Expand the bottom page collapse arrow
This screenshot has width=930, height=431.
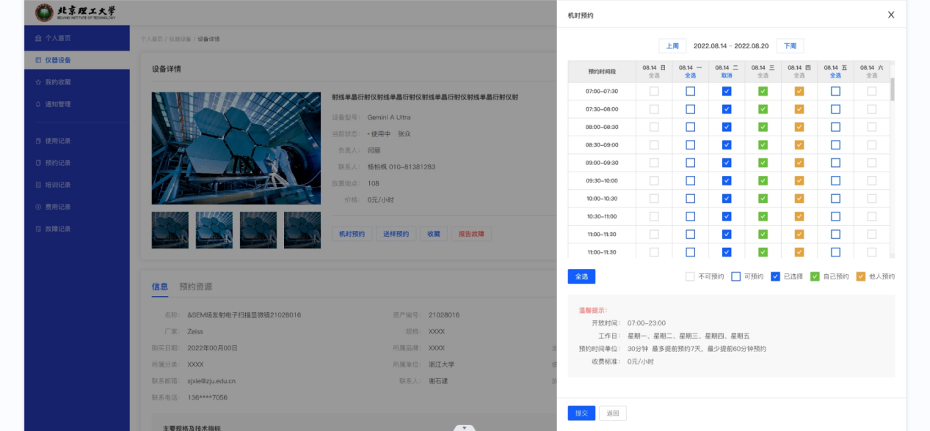pyautogui.click(x=464, y=427)
